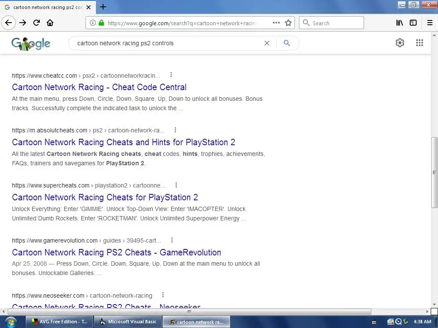Click the scroll right arrow on horizontal scrollbar
The height and width of the screenshot is (328, 438).
(427, 311)
